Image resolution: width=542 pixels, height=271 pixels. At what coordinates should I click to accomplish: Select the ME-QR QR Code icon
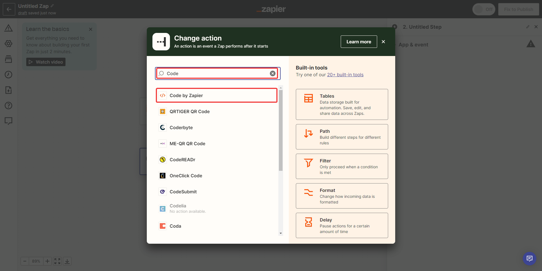[x=163, y=144]
